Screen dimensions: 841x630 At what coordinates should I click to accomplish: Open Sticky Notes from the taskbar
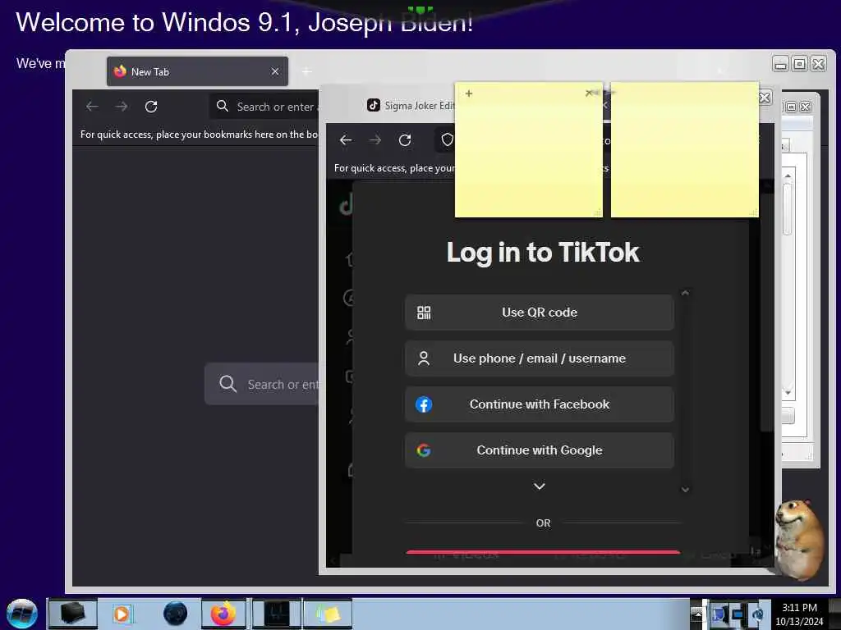(x=328, y=614)
